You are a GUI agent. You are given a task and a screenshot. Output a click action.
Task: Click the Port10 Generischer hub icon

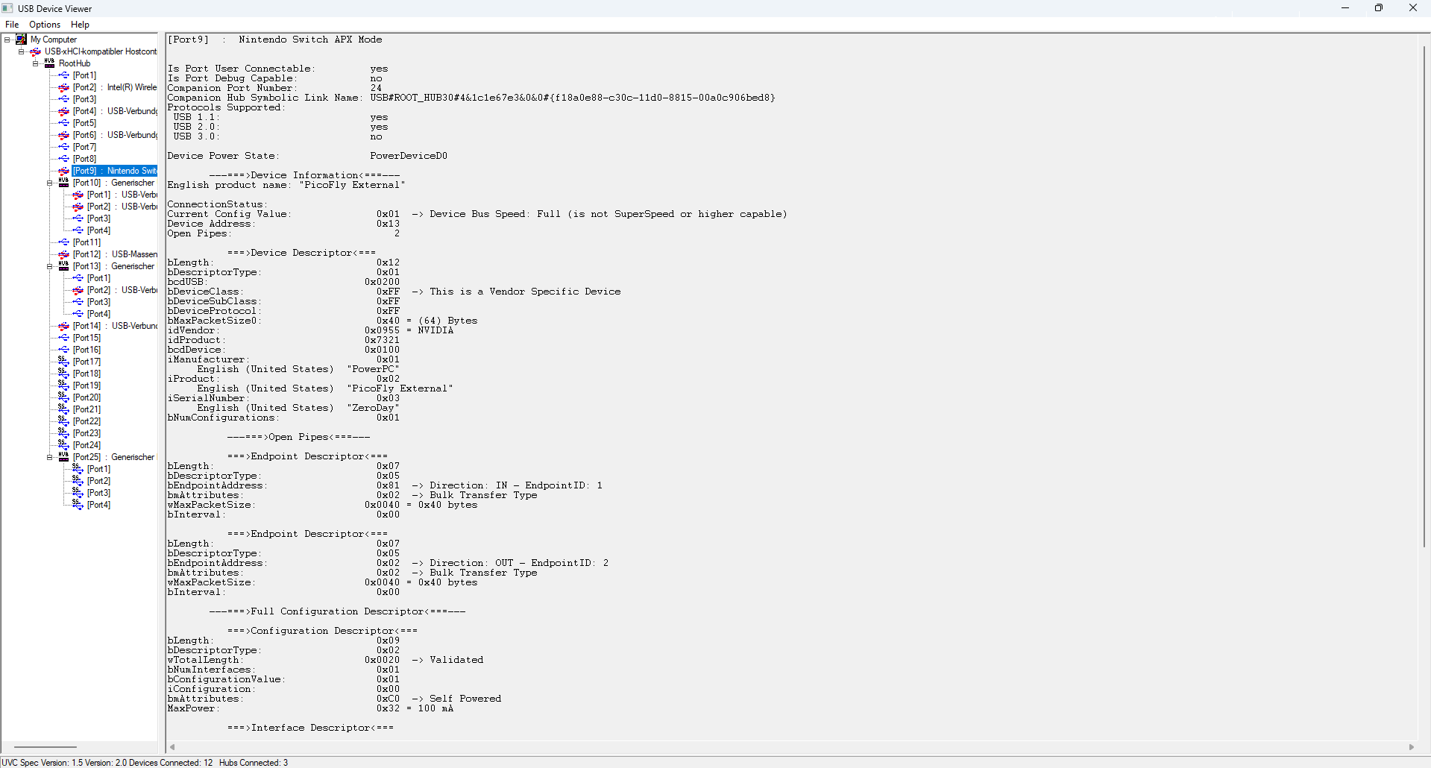[63, 183]
